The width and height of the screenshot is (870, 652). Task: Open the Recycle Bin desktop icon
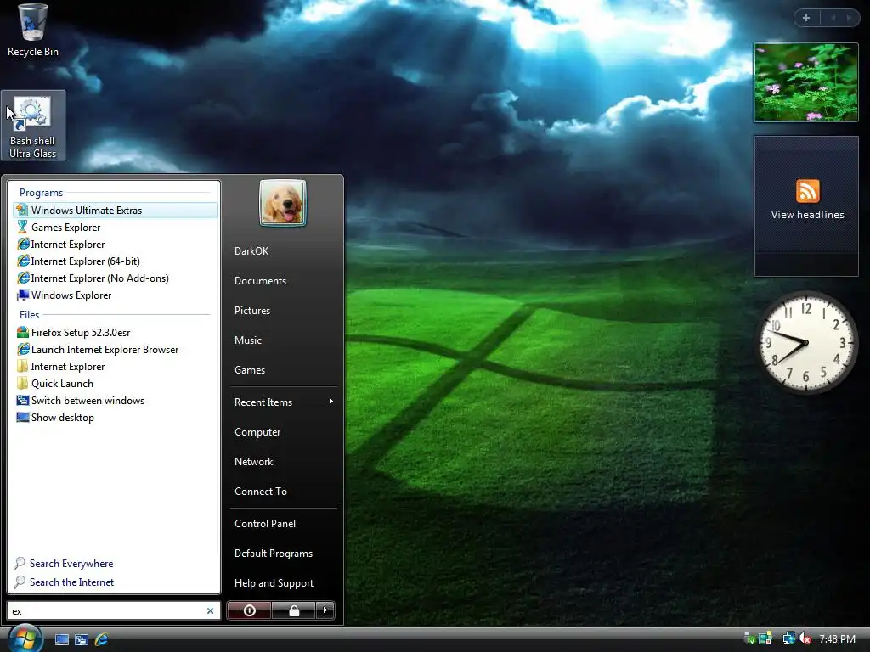tap(32, 31)
